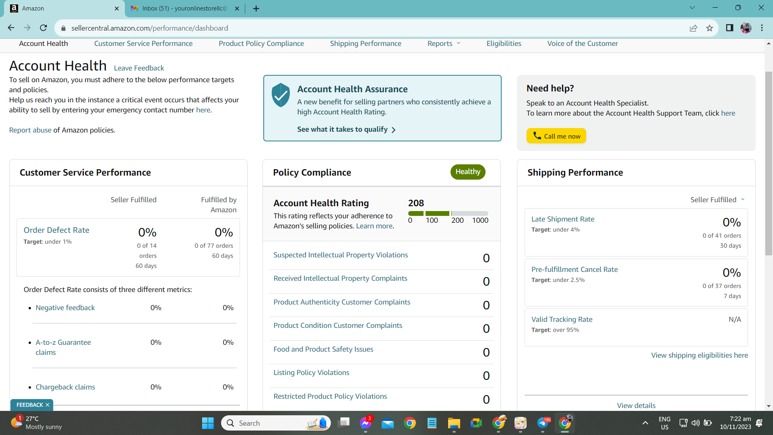Click the page vertical scrollbar

coord(769,163)
